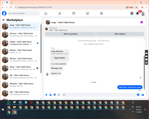Open the Windows notification center
The image size is (149, 119).
pyautogui.click(x=145, y=109)
